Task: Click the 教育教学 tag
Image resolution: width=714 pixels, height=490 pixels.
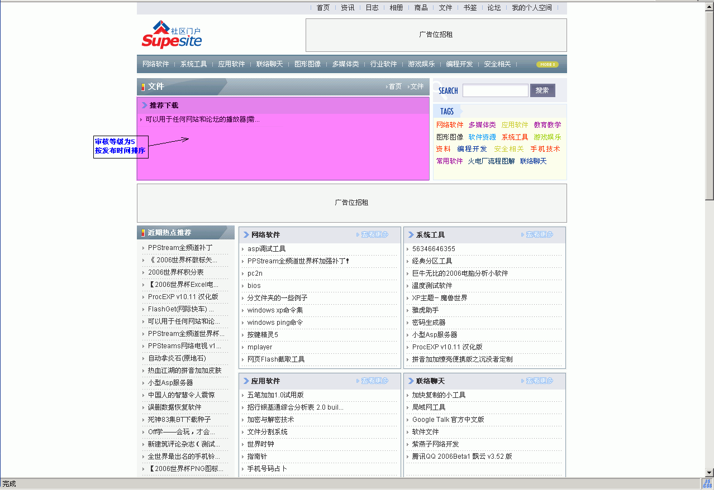Action: pos(548,125)
